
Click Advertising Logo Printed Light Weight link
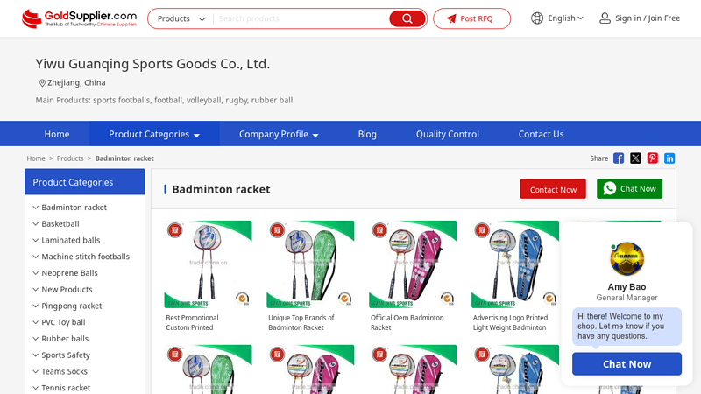(510, 322)
